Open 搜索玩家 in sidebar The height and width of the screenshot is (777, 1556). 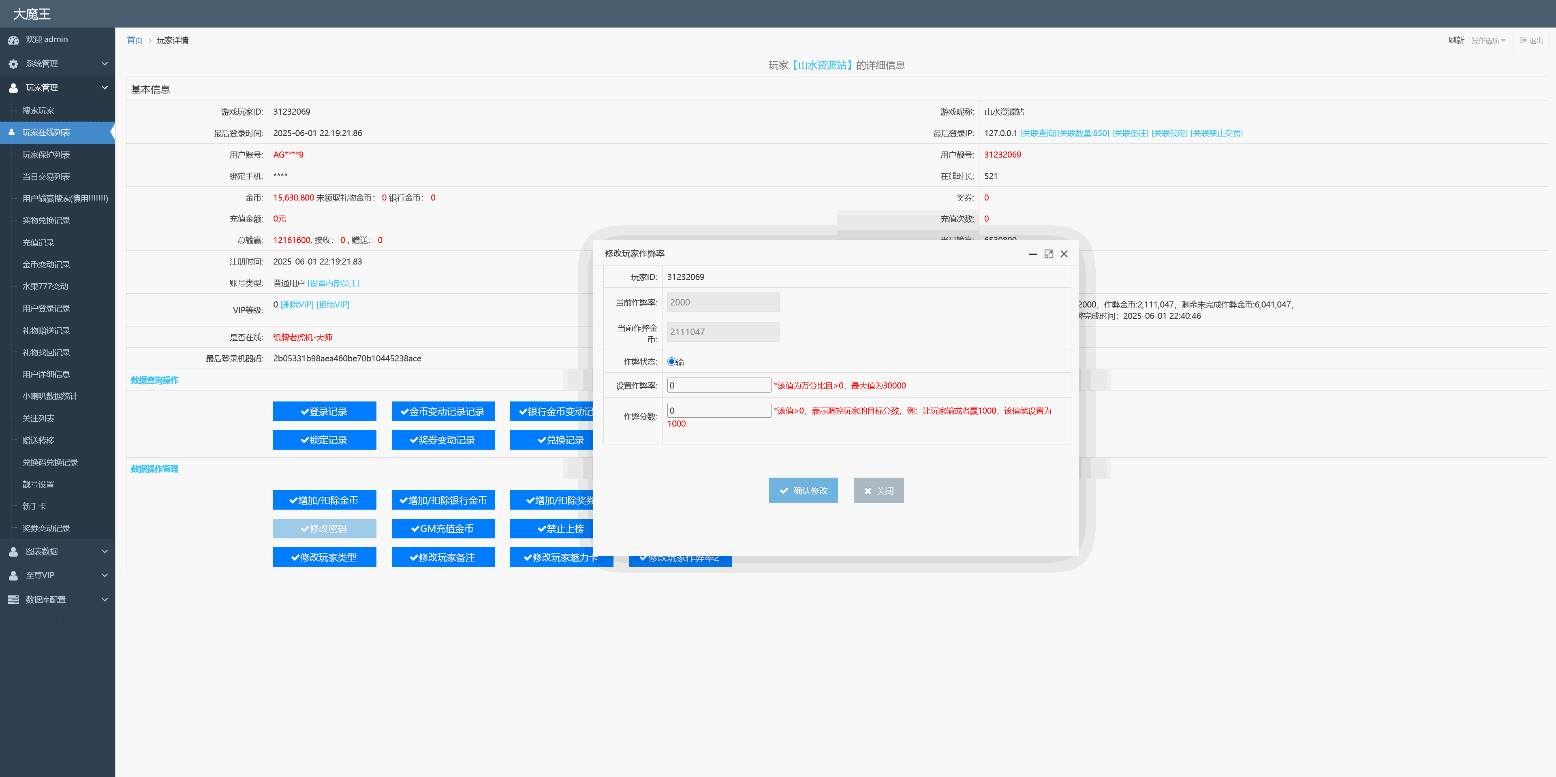point(38,111)
